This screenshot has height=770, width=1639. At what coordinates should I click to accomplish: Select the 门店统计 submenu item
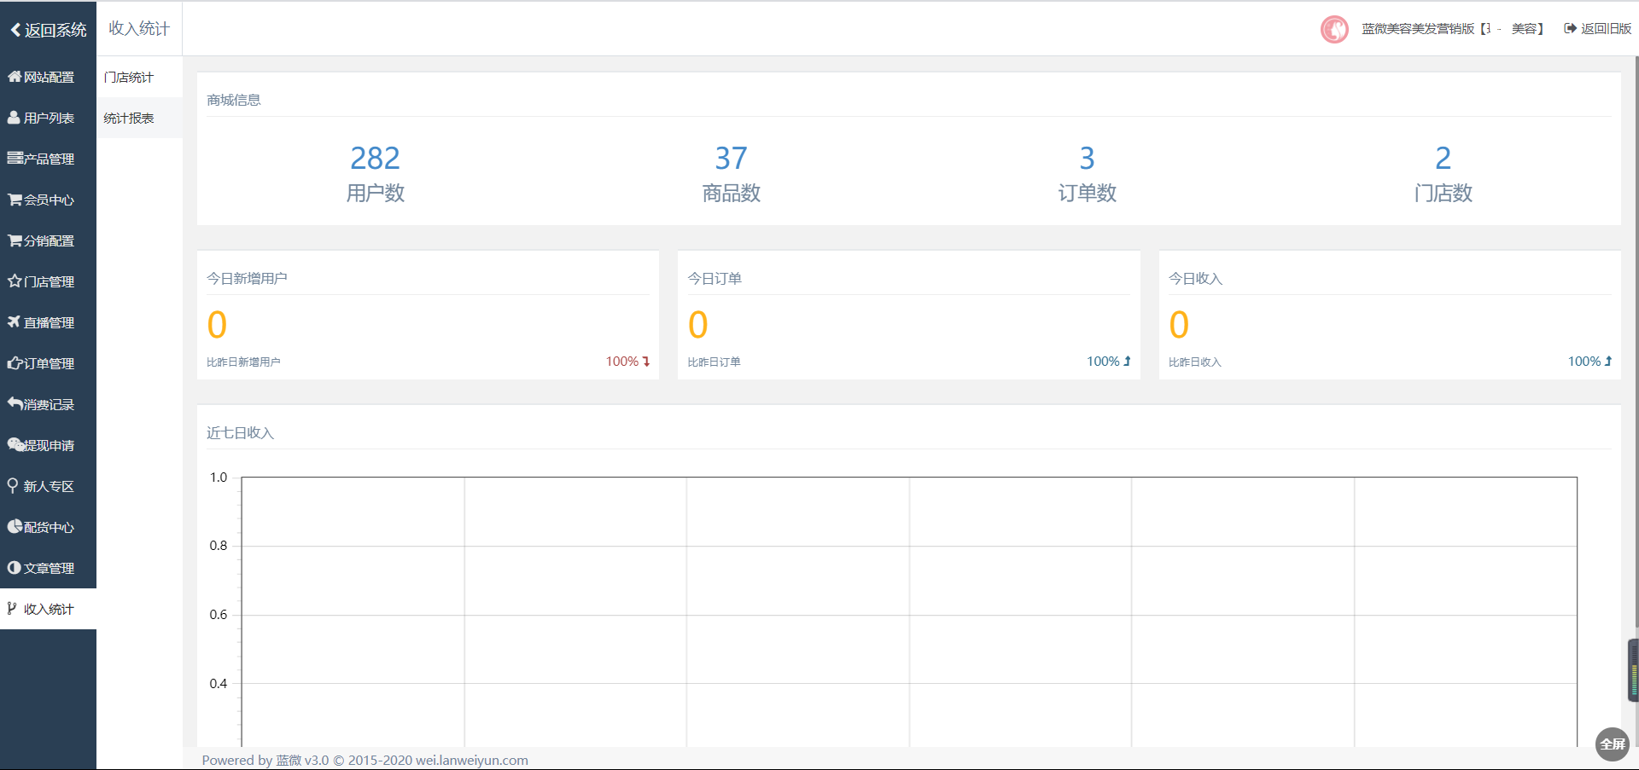point(139,77)
